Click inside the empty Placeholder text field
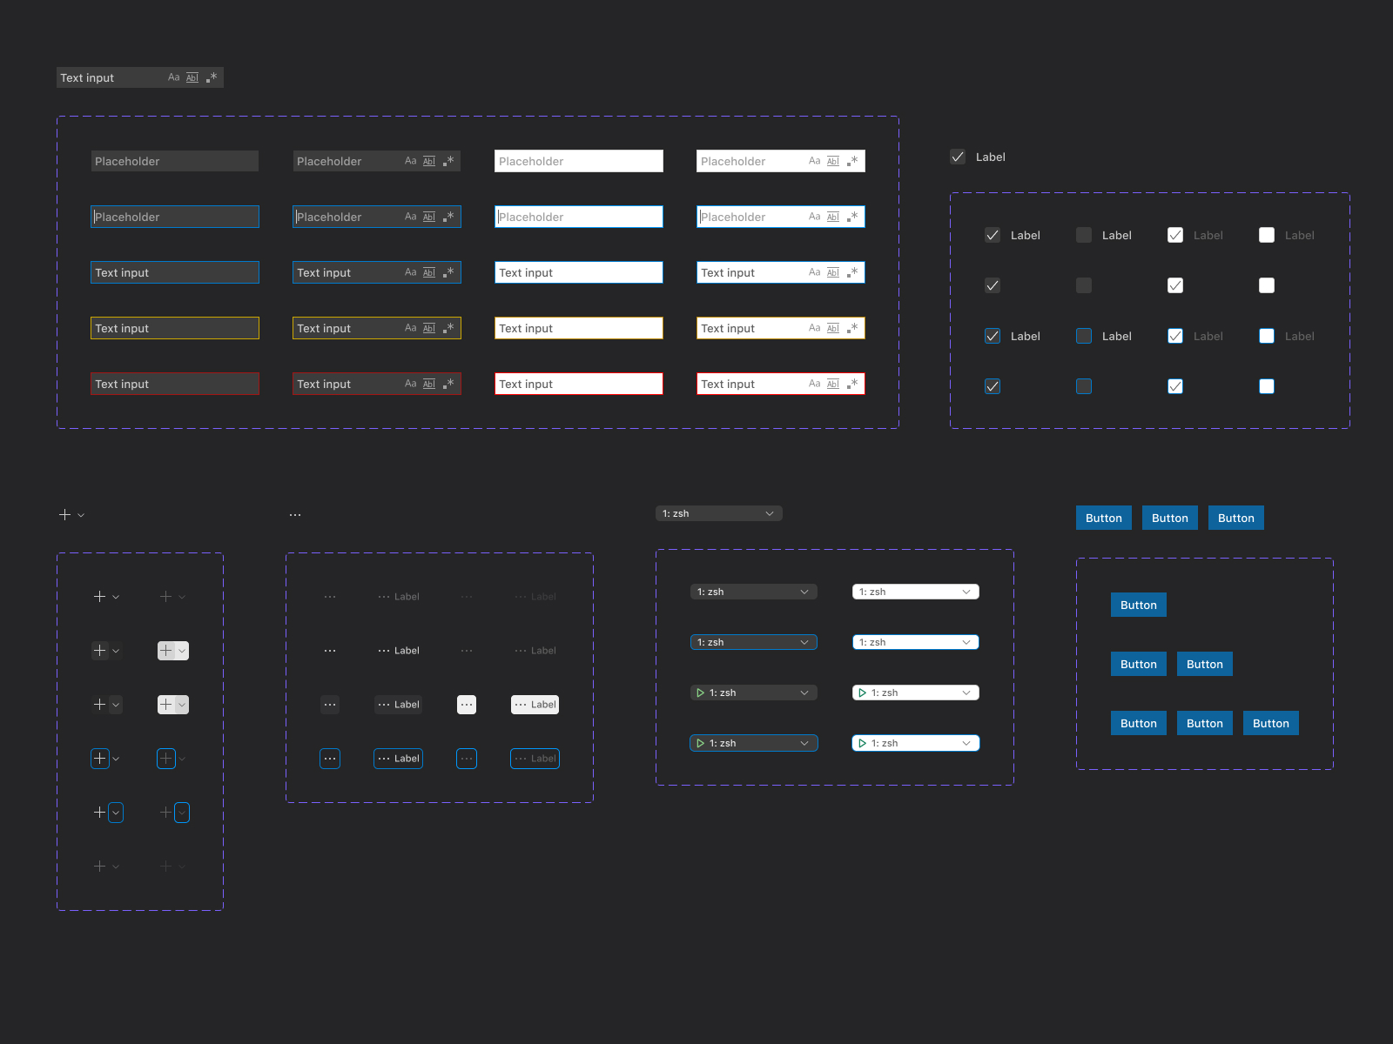This screenshot has height=1044, width=1393. pos(174,161)
